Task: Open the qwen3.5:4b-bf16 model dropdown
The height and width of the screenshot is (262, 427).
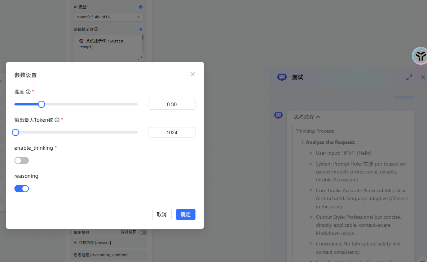Action: pos(108,17)
